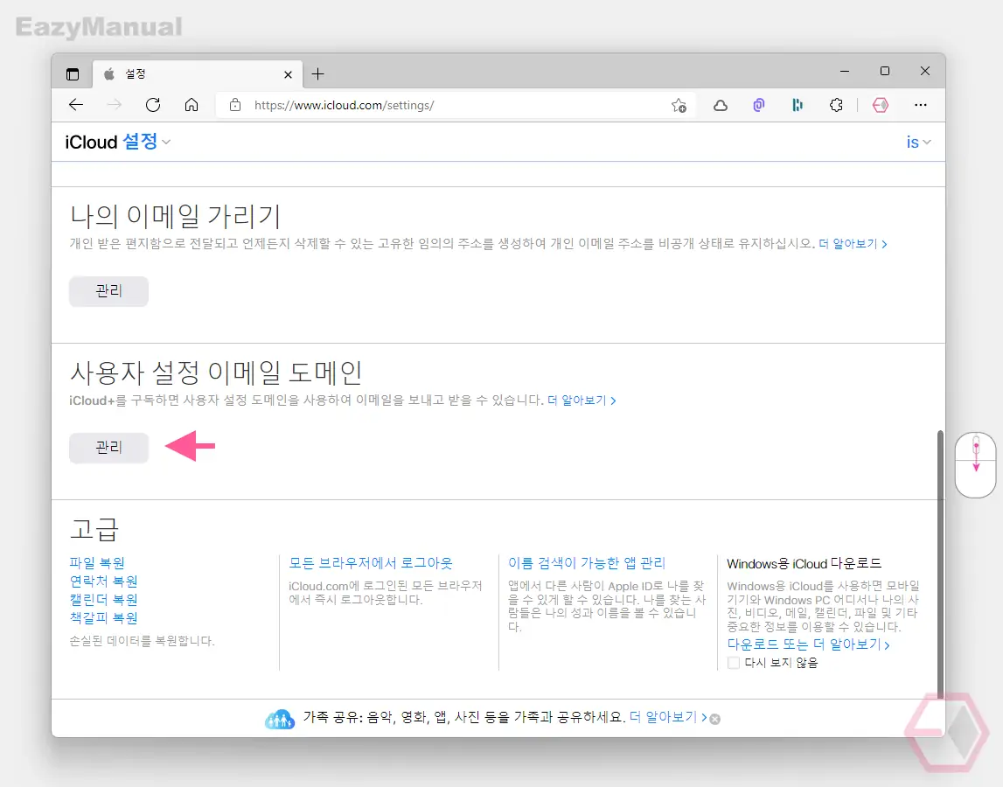Open 더 알아보기 in the family sharing banner
The width and height of the screenshot is (1003, 787).
pyautogui.click(x=668, y=717)
